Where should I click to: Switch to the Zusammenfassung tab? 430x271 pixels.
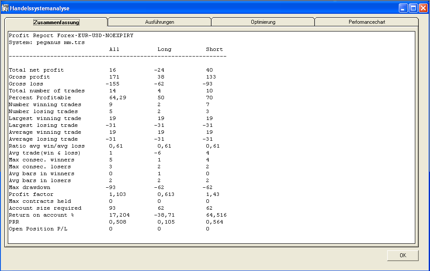56,22
